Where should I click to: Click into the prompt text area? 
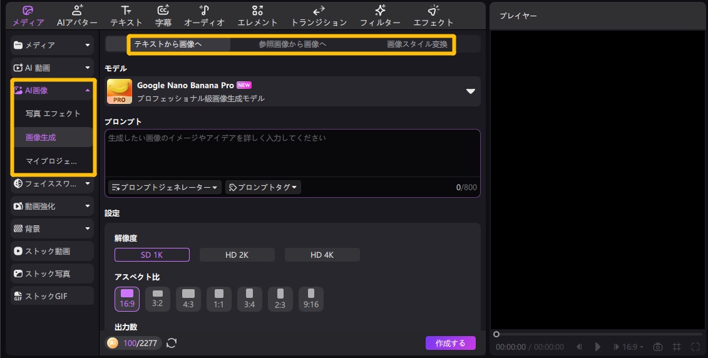(x=292, y=153)
